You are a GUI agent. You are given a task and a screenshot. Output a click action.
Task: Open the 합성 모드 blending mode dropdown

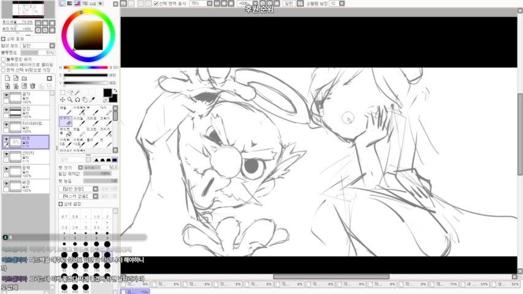(52, 46)
